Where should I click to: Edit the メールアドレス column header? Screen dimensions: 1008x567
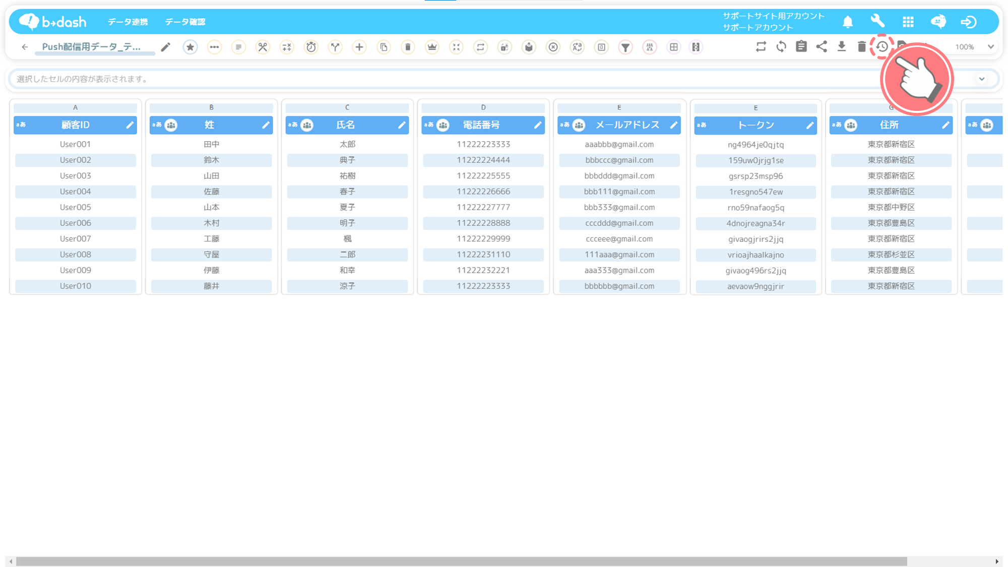pyautogui.click(x=673, y=125)
